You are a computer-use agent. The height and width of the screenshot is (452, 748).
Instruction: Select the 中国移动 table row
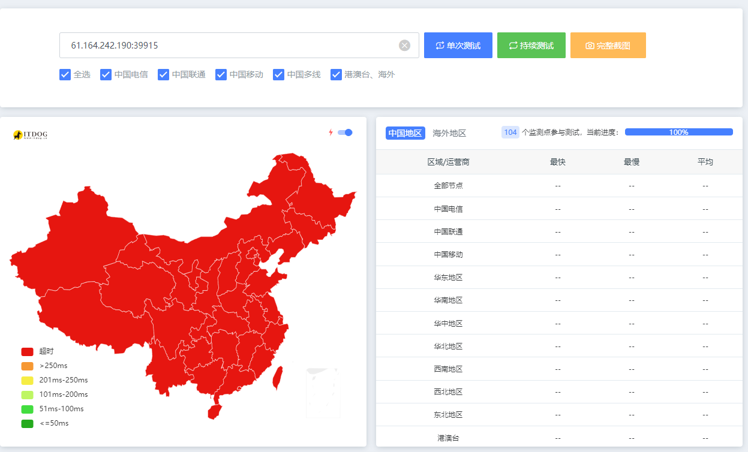(559, 254)
